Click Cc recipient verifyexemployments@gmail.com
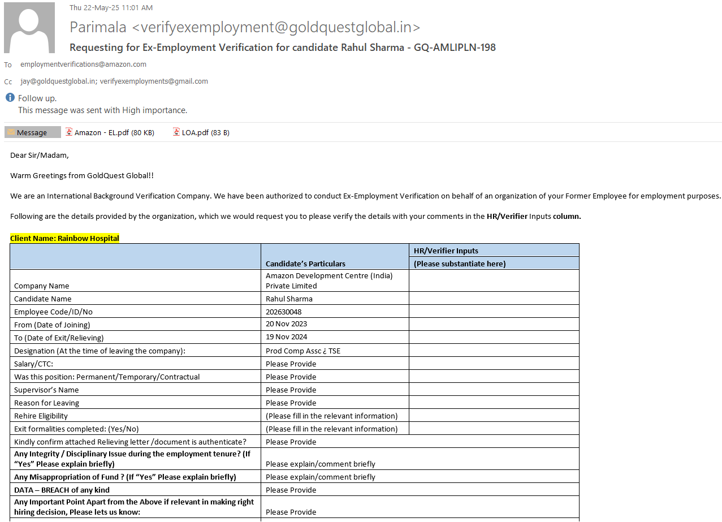Viewport: 722px width, 522px height. pyautogui.click(x=154, y=81)
